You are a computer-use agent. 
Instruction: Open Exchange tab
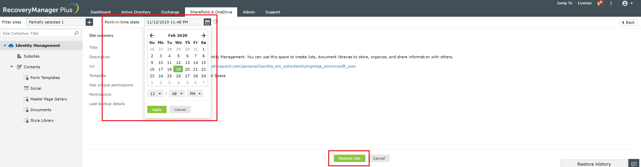click(x=170, y=12)
